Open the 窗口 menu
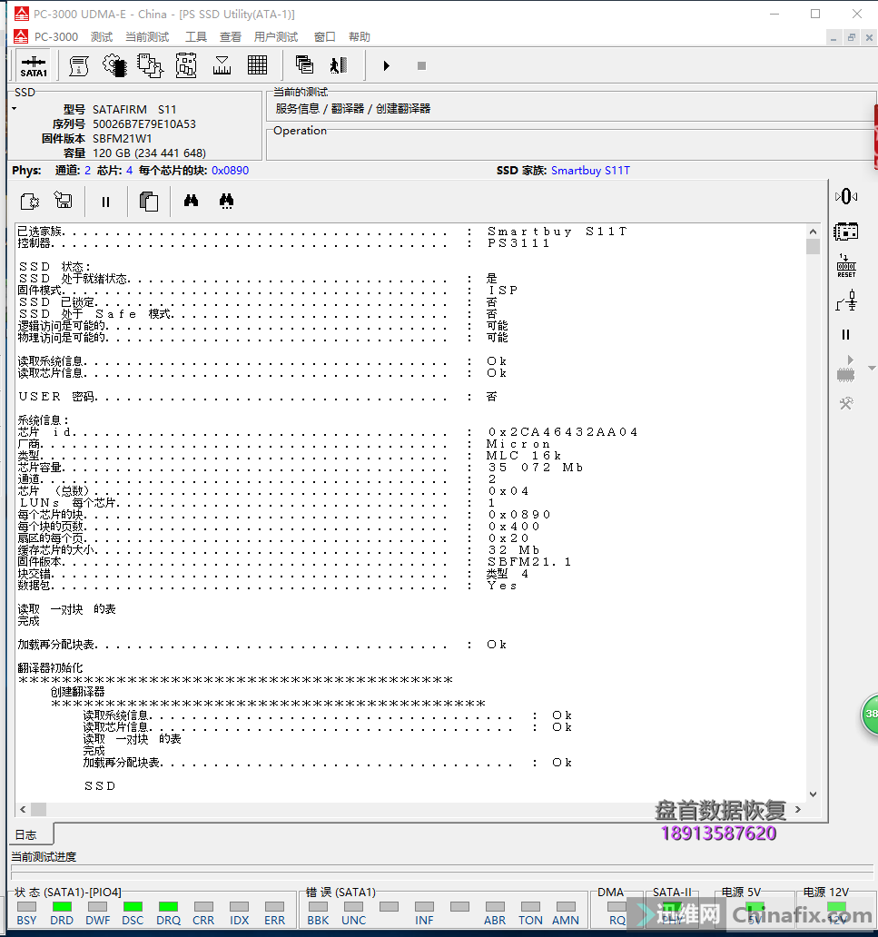This screenshot has height=937, width=878. pos(324,37)
